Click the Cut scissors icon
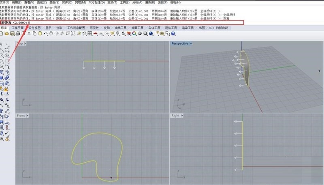324x185 pixels. (29, 34)
